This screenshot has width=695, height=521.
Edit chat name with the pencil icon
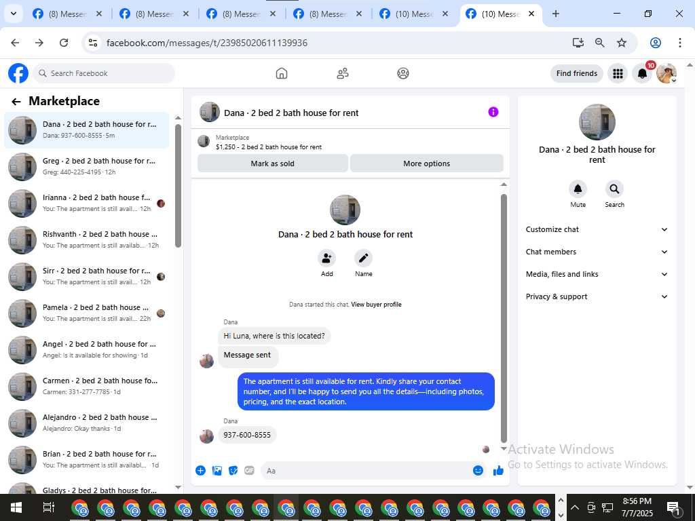click(x=364, y=258)
